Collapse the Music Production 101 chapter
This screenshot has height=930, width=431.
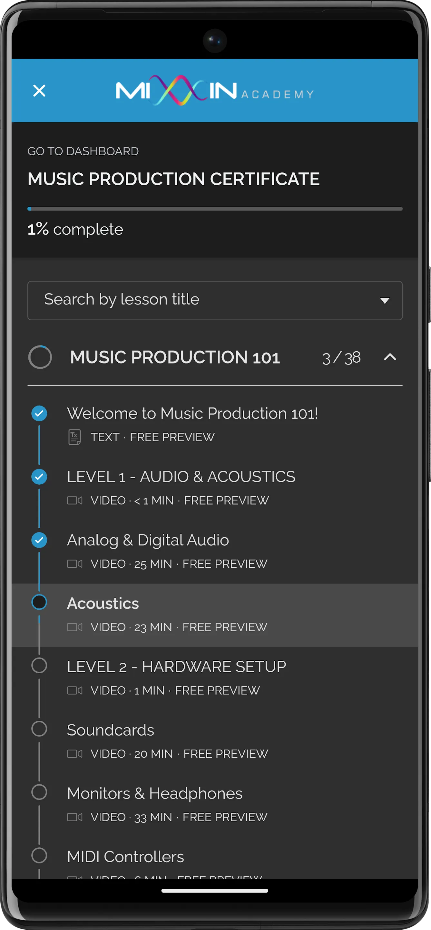pyautogui.click(x=390, y=357)
